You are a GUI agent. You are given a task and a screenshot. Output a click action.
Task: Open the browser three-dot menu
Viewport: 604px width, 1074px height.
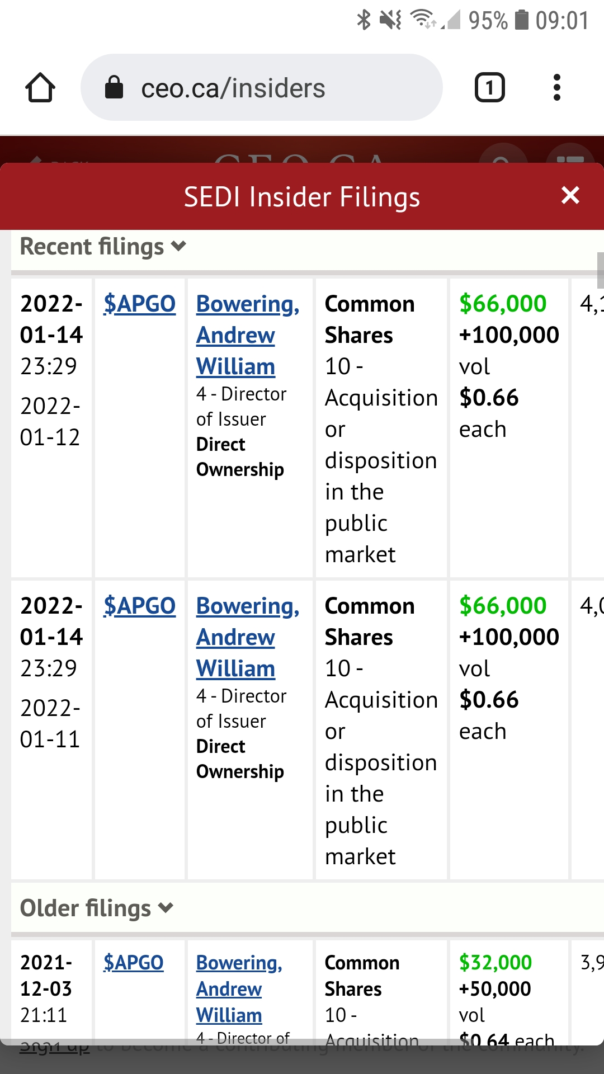[x=556, y=88]
